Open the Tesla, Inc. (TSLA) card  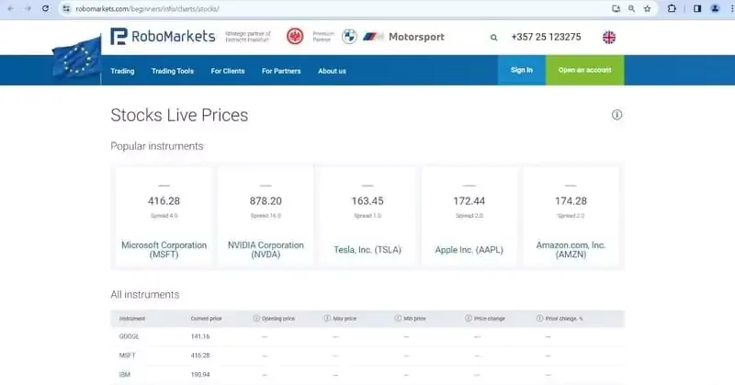367,216
